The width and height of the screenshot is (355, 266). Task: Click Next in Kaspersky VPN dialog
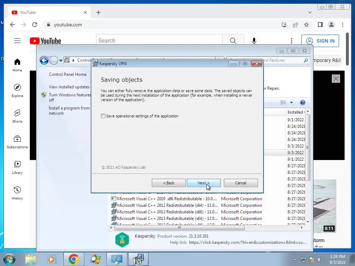[x=204, y=183]
